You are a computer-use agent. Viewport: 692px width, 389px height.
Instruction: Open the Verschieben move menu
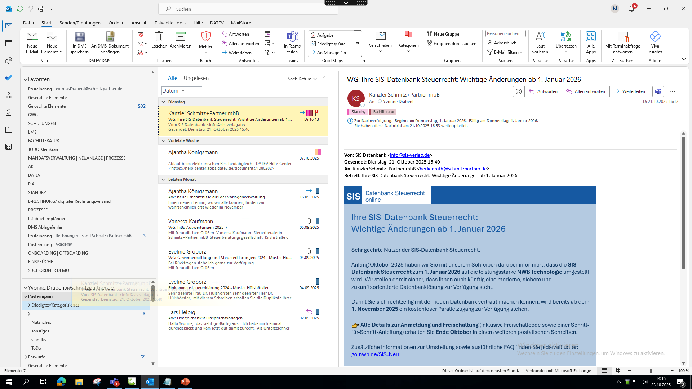[380, 43]
